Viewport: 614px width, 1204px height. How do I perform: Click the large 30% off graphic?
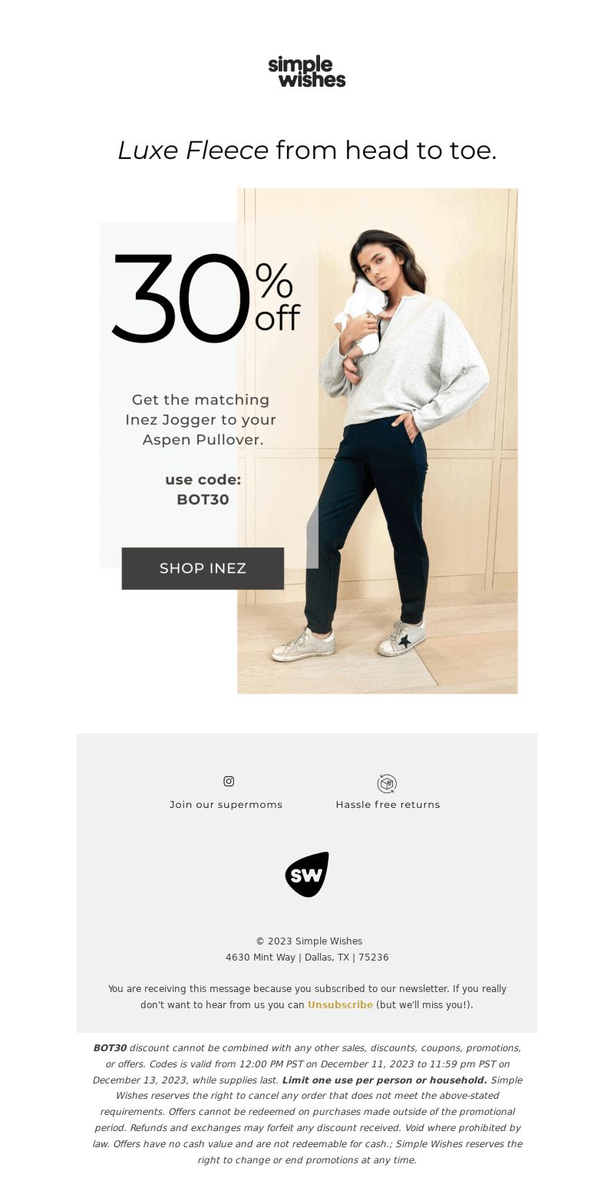[x=206, y=298]
